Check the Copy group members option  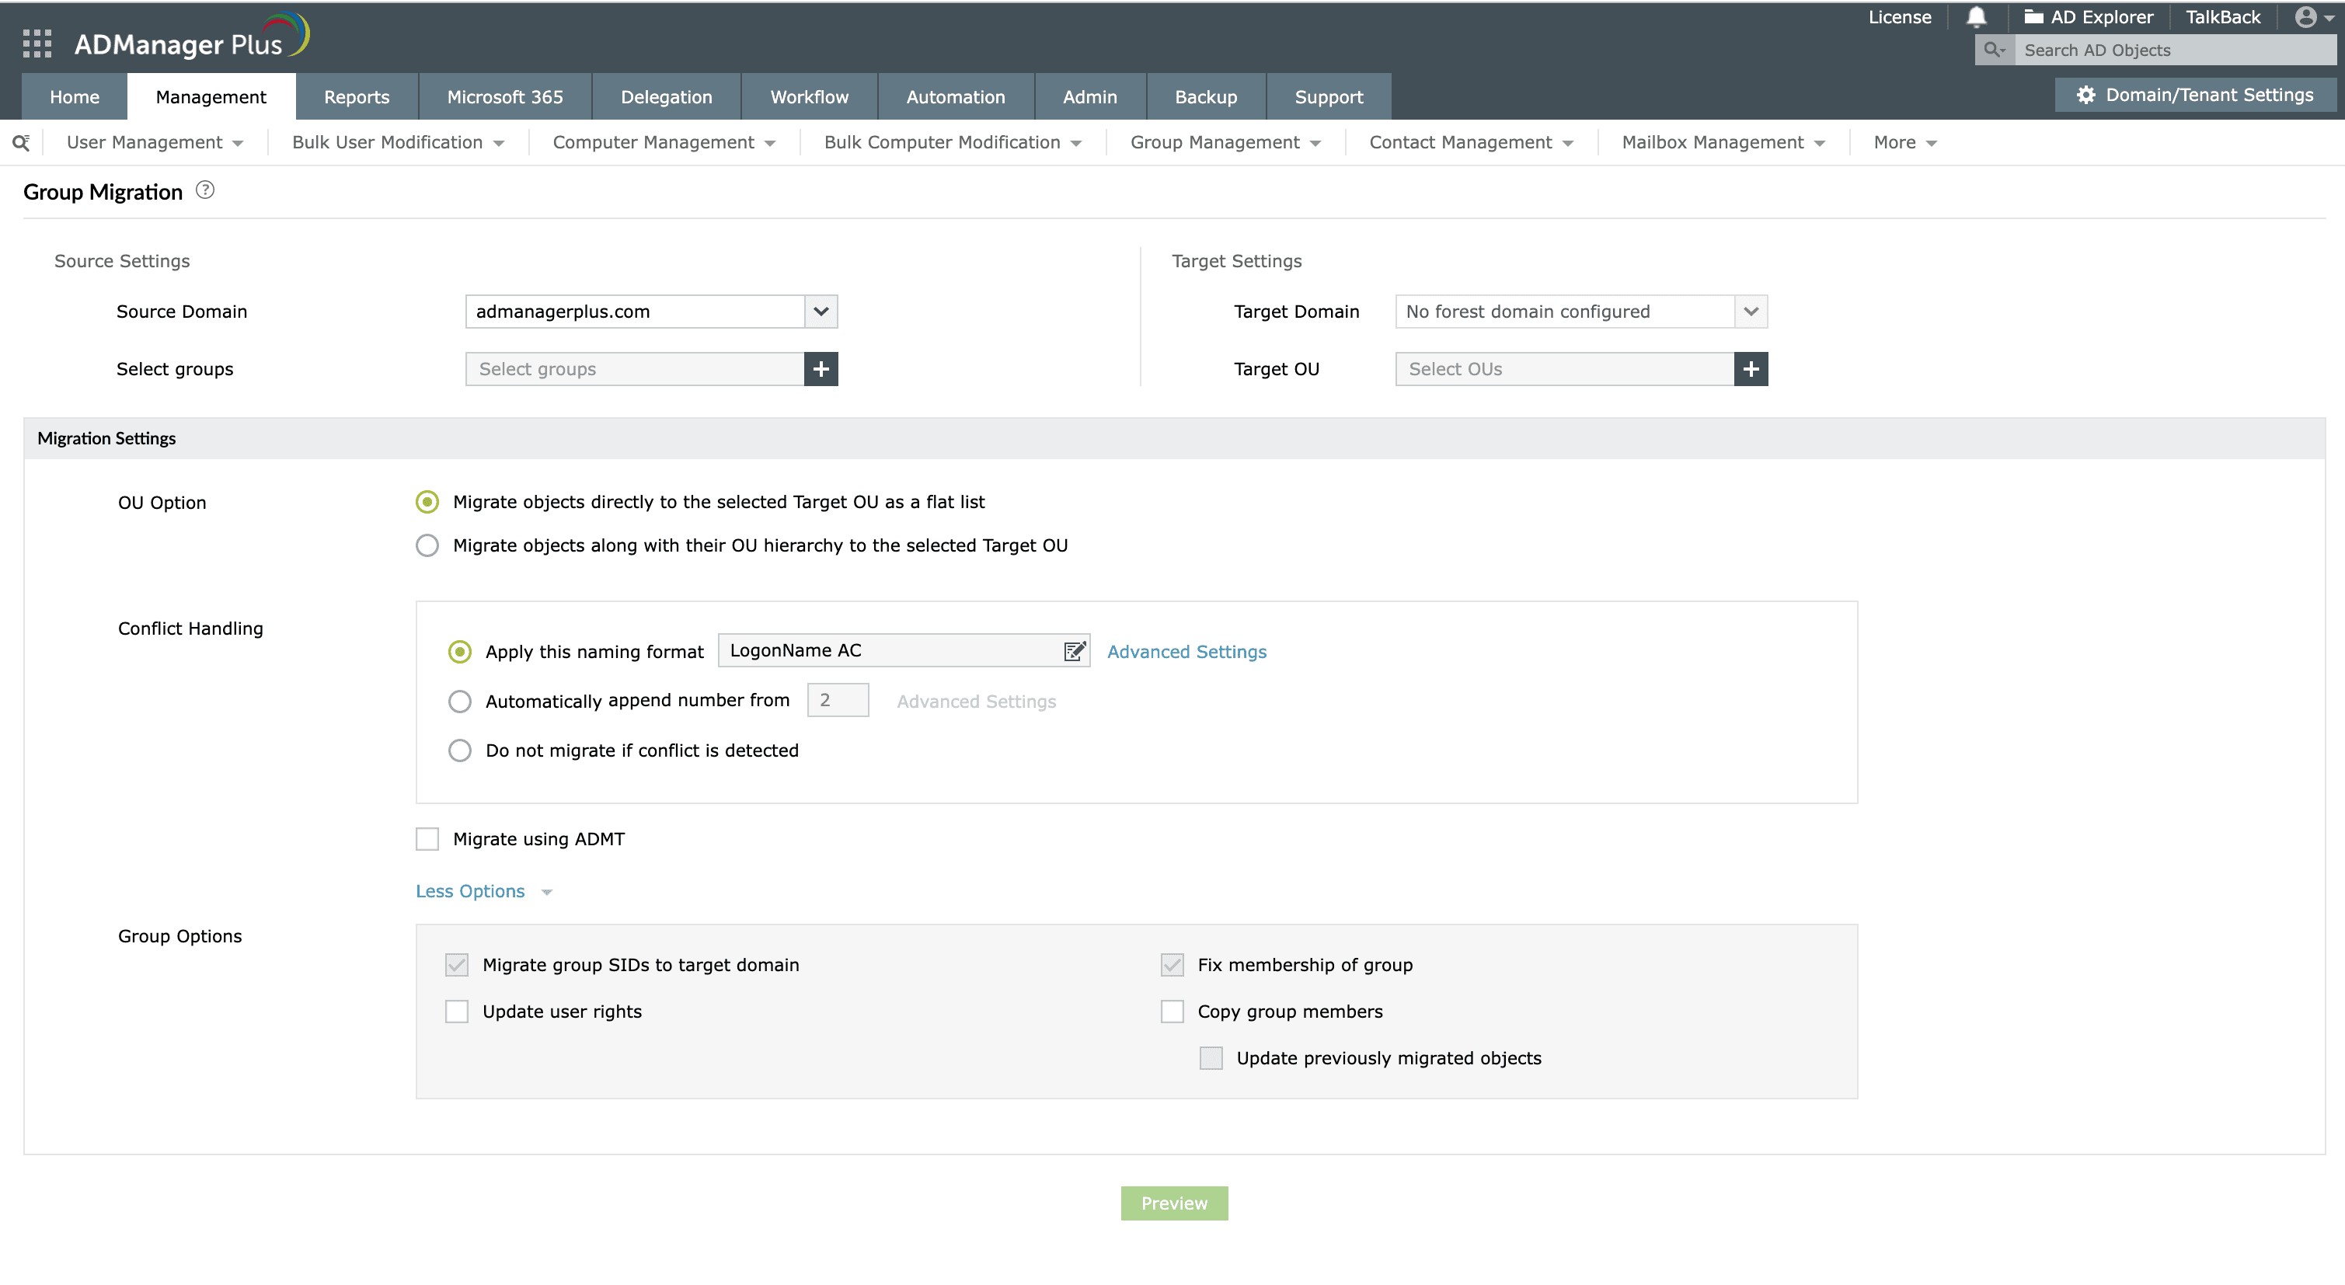tap(1172, 1011)
